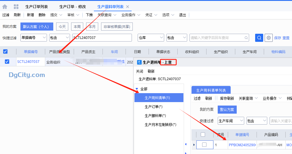Click 库存刷新 in inner toolbar
292x154 pixels.
point(227,98)
